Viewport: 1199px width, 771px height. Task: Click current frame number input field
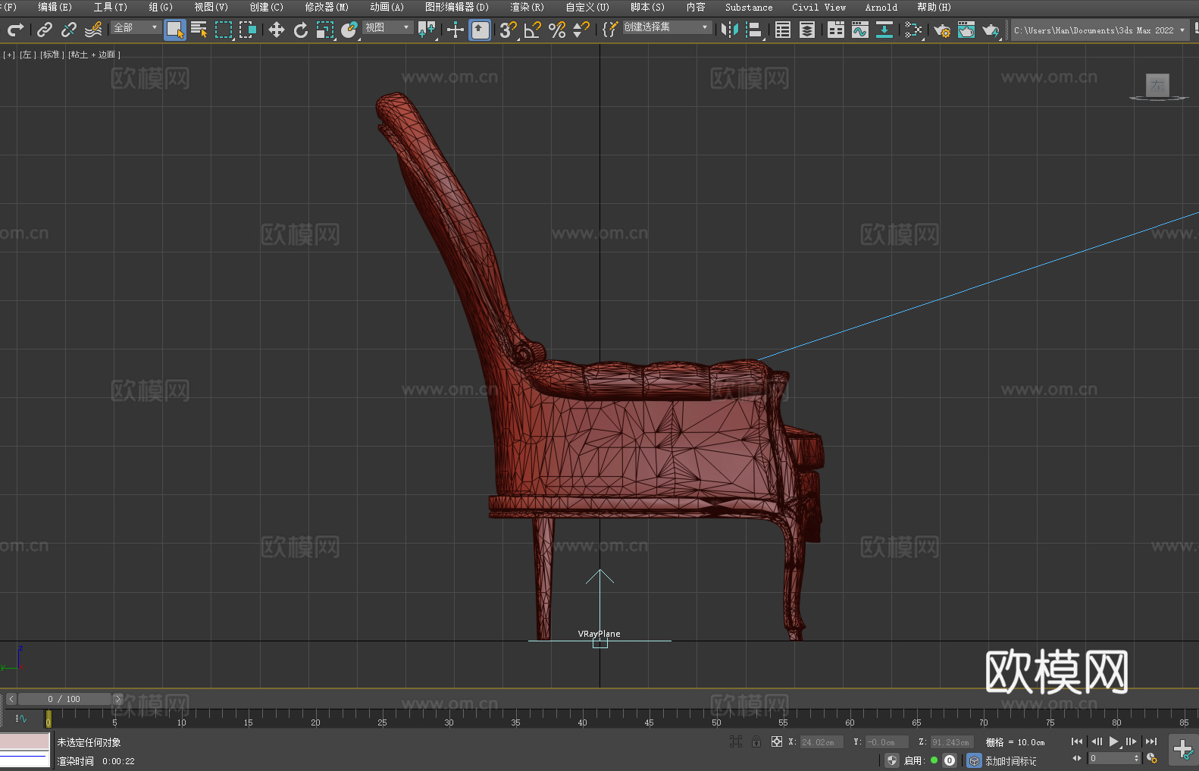pyautogui.click(x=1110, y=758)
